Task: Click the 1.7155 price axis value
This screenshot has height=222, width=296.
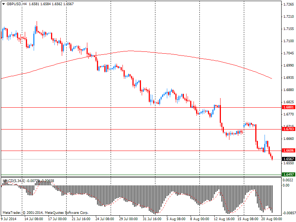Action: point(289,29)
